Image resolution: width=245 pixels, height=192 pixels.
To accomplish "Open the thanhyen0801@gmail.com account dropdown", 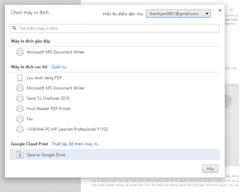I will click(x=178, y=14).
